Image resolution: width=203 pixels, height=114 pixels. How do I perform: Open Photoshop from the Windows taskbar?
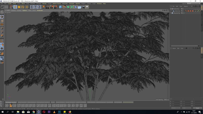tap(59, 111)
